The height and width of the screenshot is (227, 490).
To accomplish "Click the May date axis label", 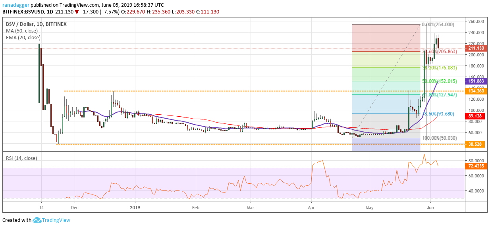I will tap(370, 207).
